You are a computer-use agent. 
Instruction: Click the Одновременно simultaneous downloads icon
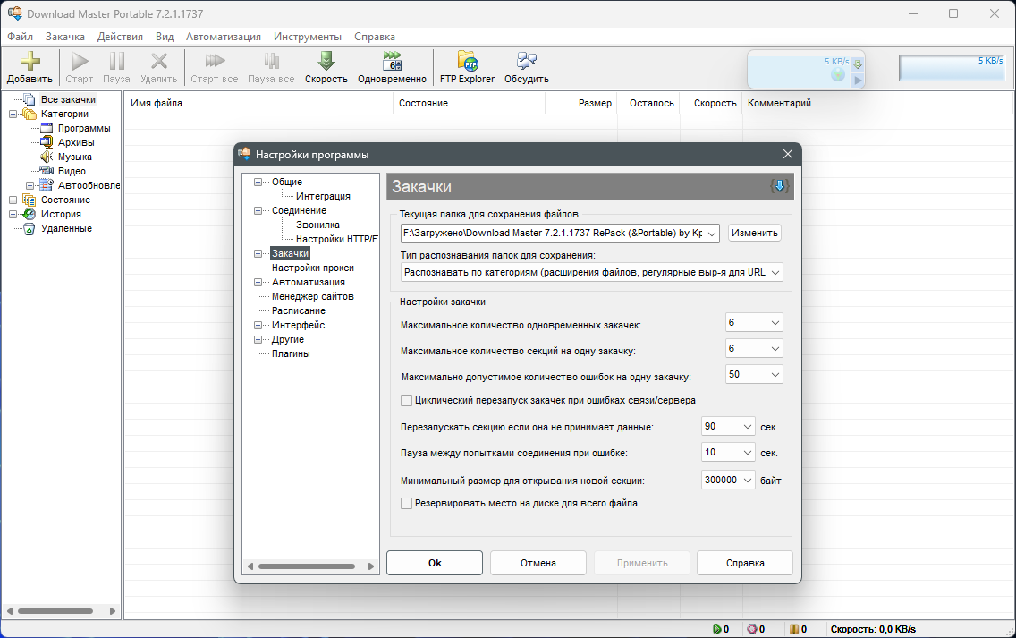(392, 61)
